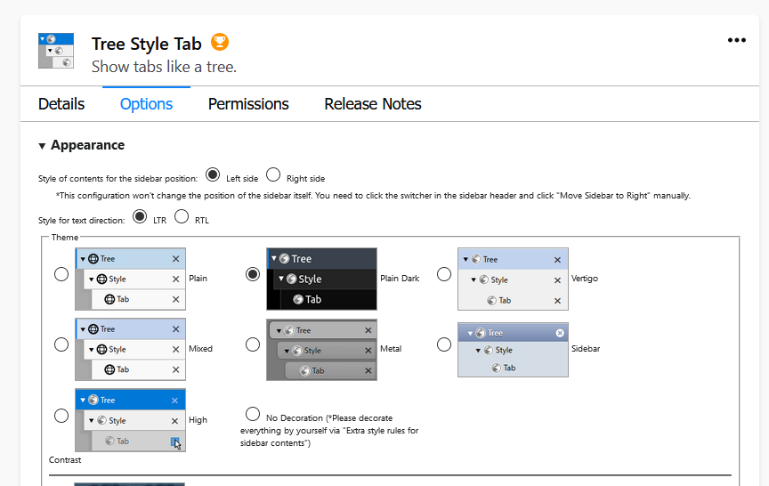Click the Appearance section heading
The image size is (769, 486).
[88, 145]
